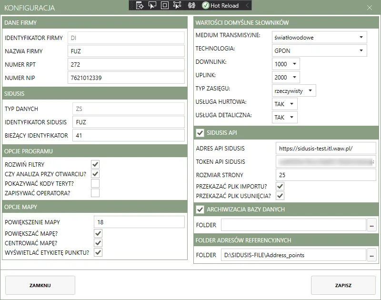Click reference addresses FOLDER path field
This screenshot has width=381, height=300.
pyautogui.click(x=293, y=255)
